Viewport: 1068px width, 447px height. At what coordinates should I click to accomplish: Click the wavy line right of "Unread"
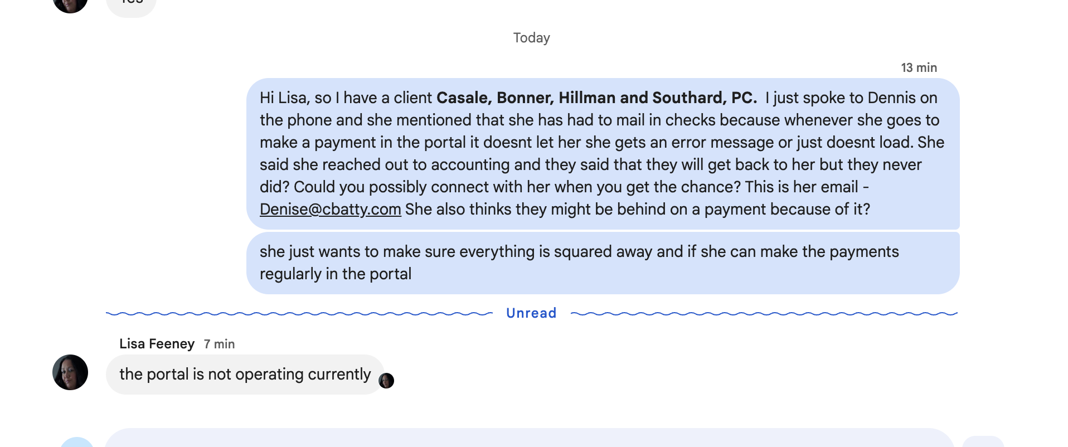click(764, 314)
